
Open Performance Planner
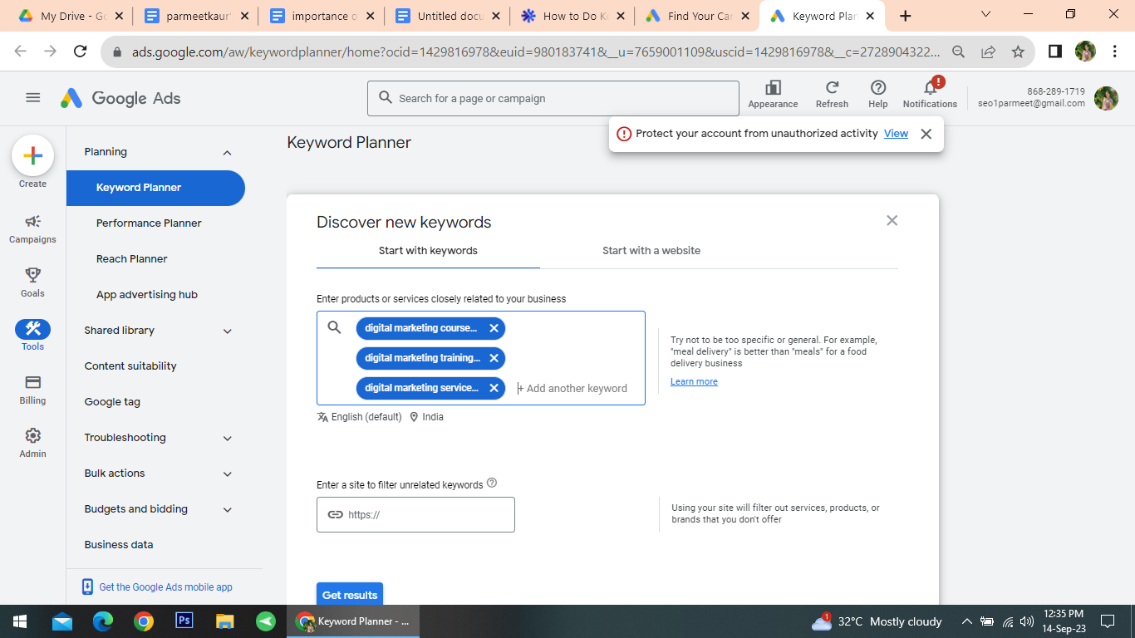point(149,223)
